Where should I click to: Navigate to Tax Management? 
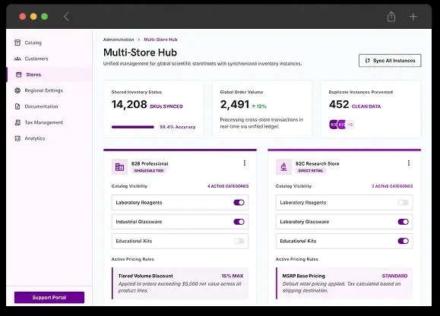49,122
